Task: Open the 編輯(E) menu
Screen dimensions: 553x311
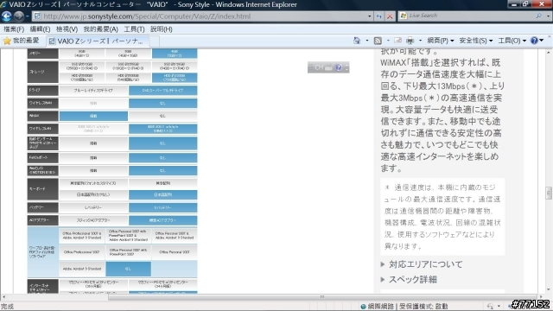Action: (40, 29)
